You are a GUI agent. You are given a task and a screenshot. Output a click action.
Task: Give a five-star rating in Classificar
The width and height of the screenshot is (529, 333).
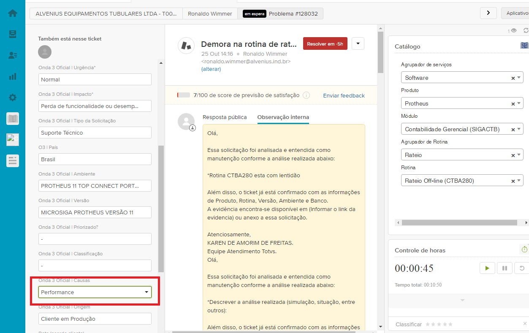click(450, 324)
